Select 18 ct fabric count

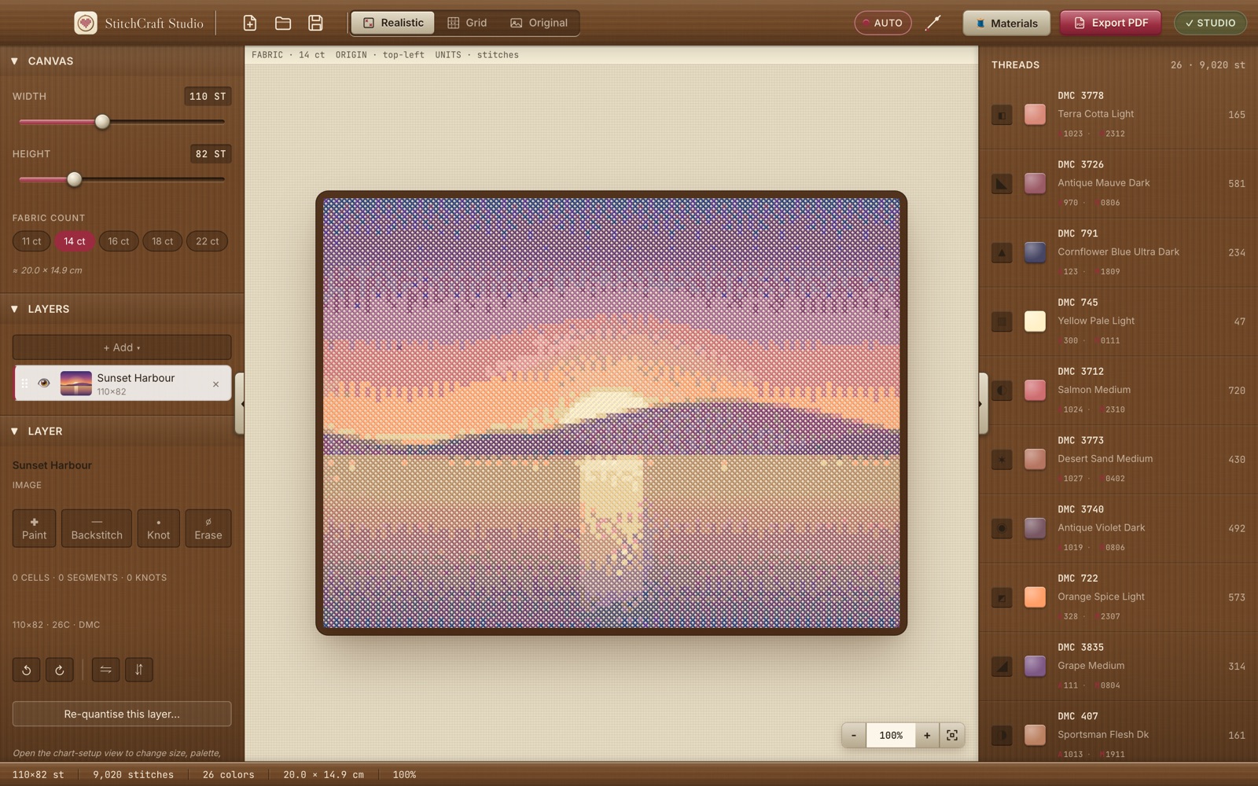163,241
